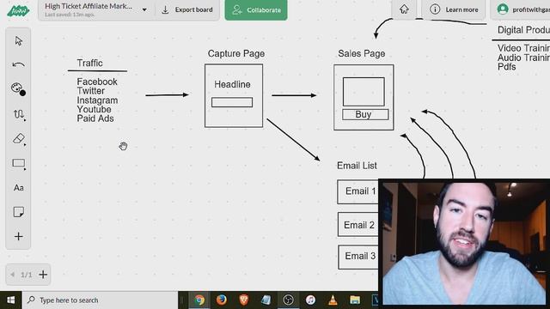550x309 pixels.
Task: Select the pointer selection tool
Action: pyautogui.click(x=19, y=41)
